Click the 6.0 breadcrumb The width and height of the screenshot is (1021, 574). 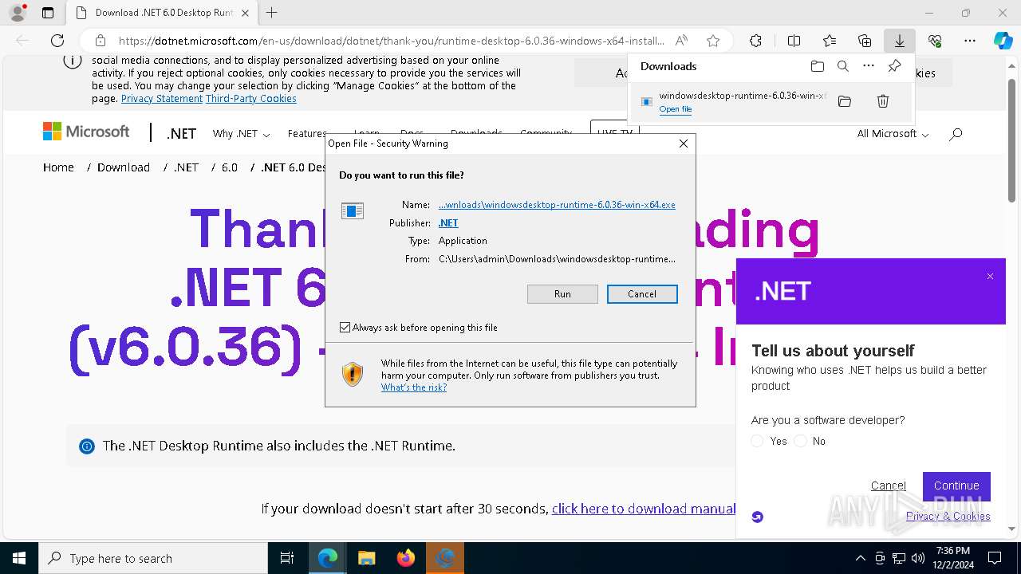point(230,167)
